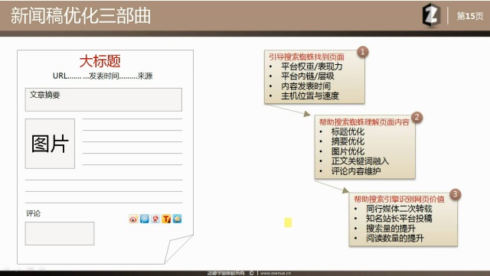Click the Z logo in the header
Image resolution: width=490 pixels, height=276 pixels.
pos(431,15)
